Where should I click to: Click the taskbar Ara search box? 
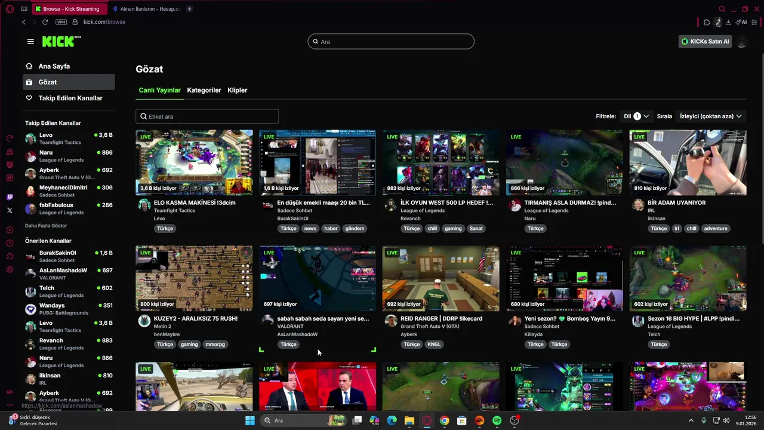pos(303,420)
